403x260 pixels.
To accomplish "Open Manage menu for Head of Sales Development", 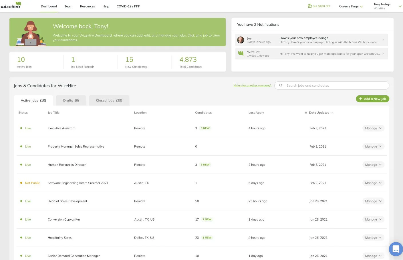I will 373,201.
